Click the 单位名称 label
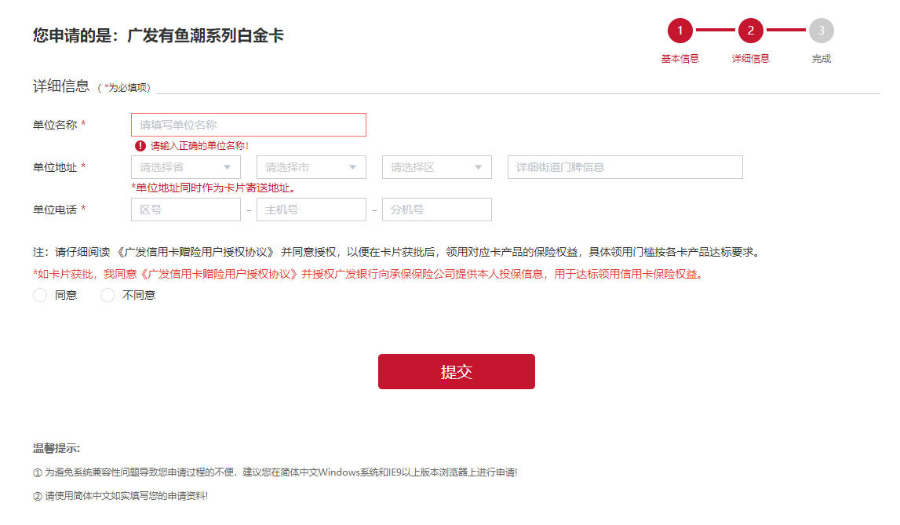Screen dimensions: 900x525 pos(54,125)
